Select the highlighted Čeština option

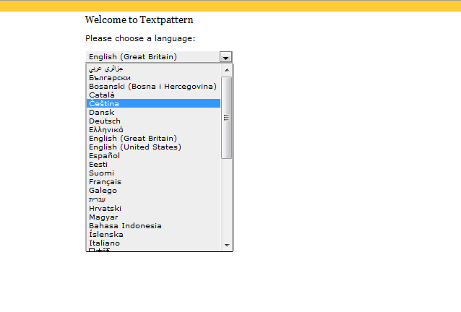154,103
